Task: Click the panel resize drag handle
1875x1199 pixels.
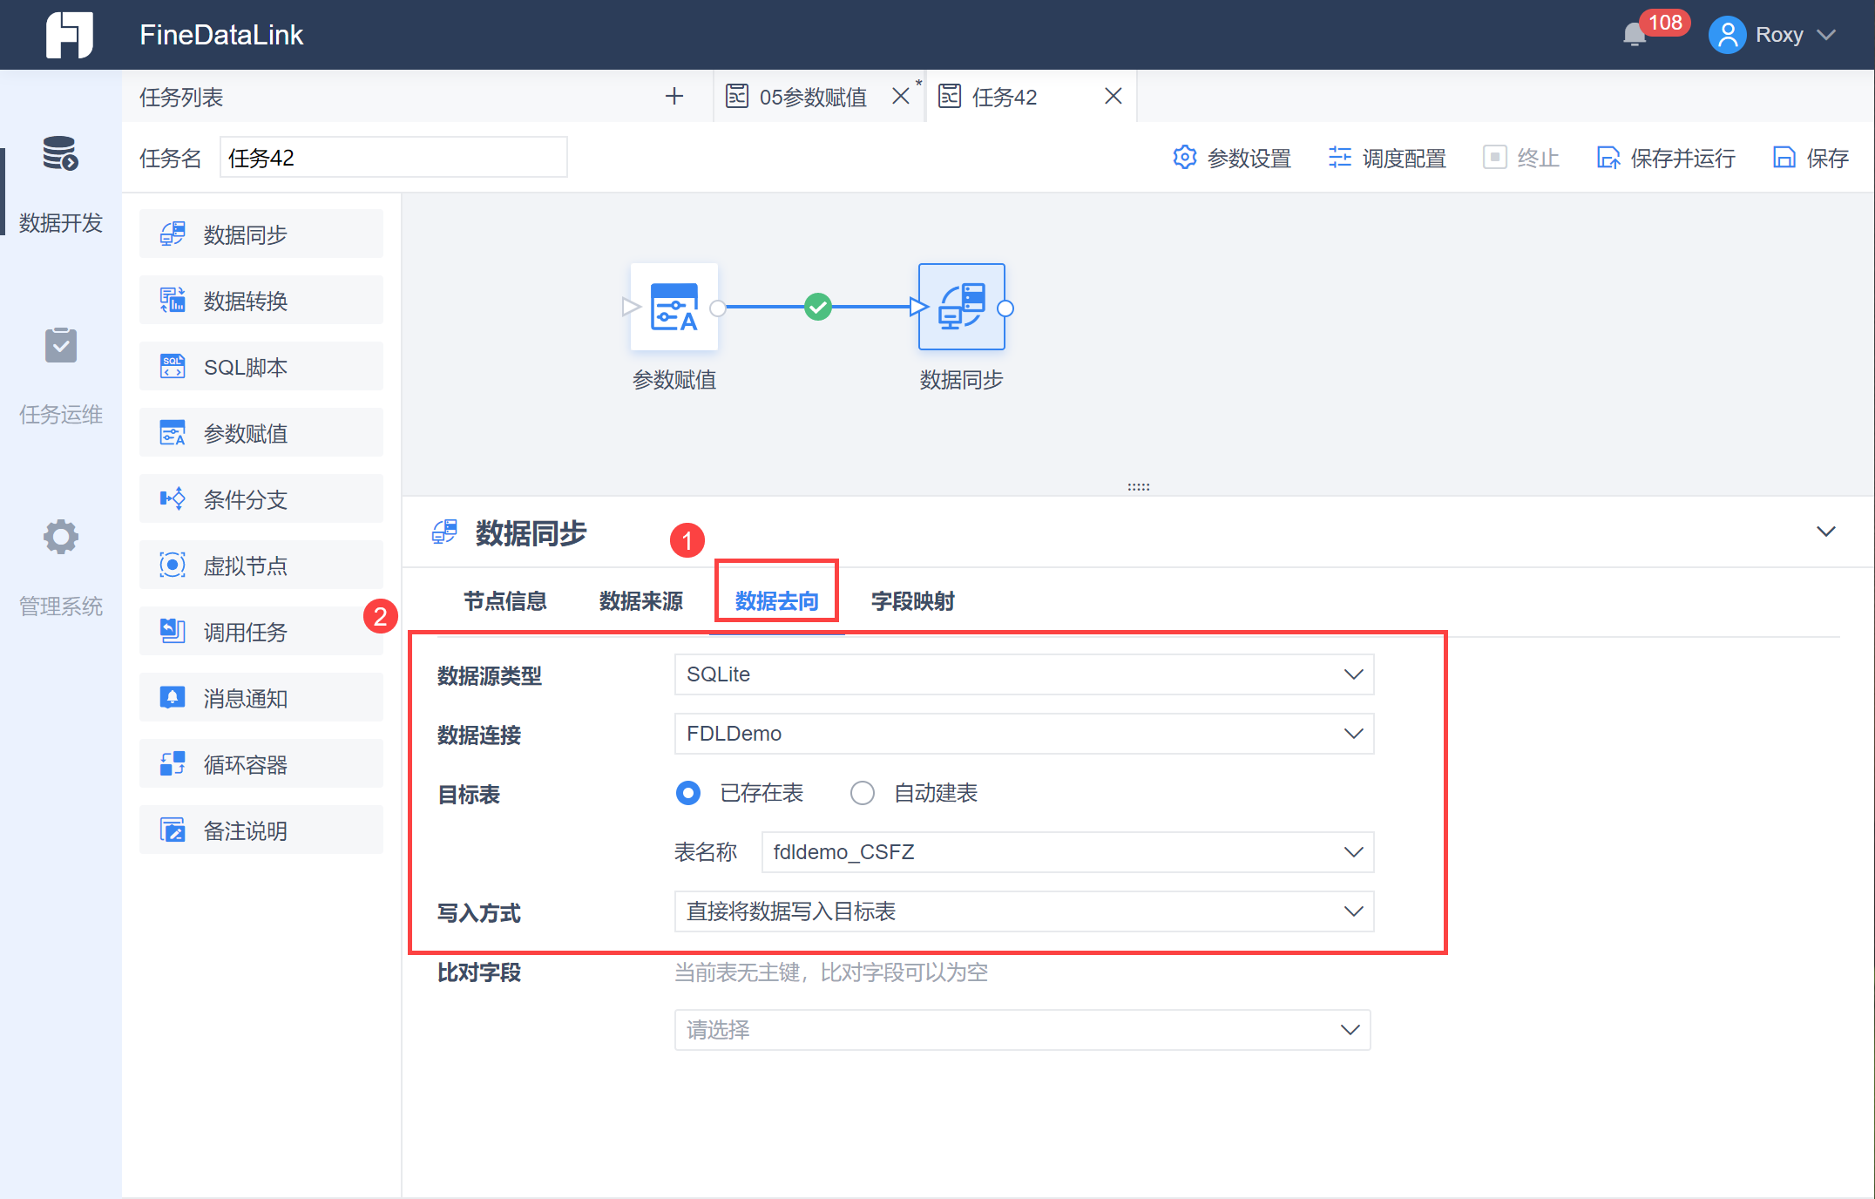Action: click(x=1138, y=487)
